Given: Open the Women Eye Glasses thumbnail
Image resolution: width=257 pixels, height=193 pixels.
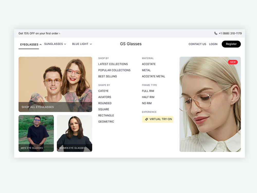Looking at the screenshot, I should tap(75, 133).
